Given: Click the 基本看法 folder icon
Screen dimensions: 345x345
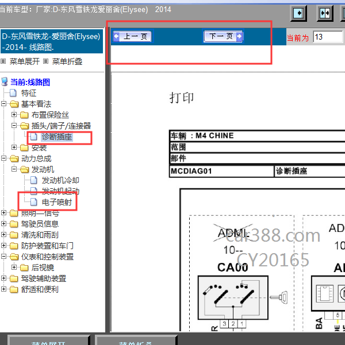Looking at the screenshot, I should (14, 104).
